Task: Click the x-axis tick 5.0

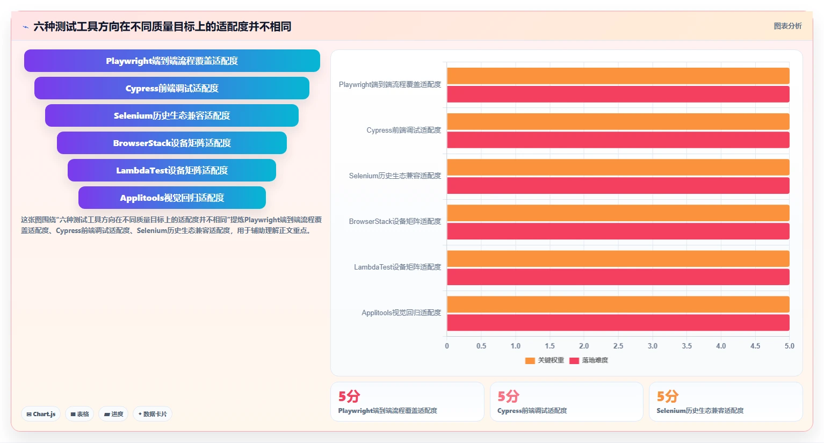Action: tap(789, 346)
